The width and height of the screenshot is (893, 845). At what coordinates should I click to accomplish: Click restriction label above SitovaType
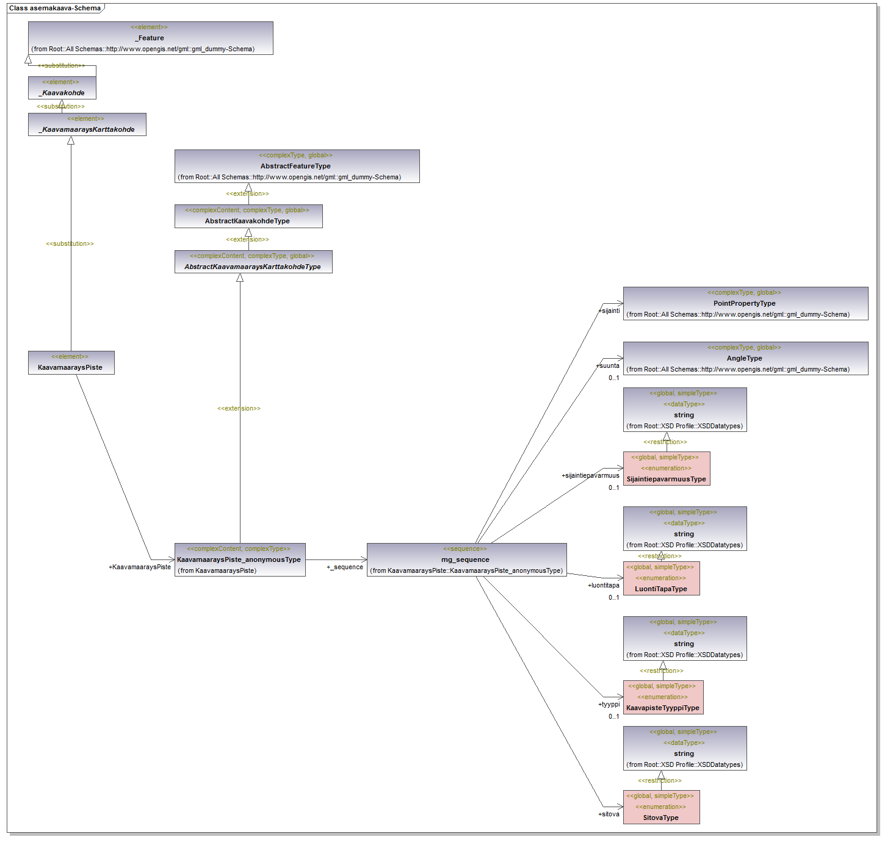660,781
